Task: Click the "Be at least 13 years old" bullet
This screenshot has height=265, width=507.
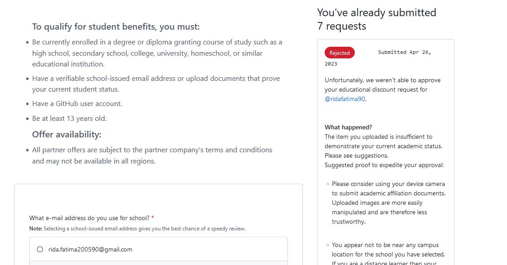Action: pyautogui.click(x=69, y=119)
